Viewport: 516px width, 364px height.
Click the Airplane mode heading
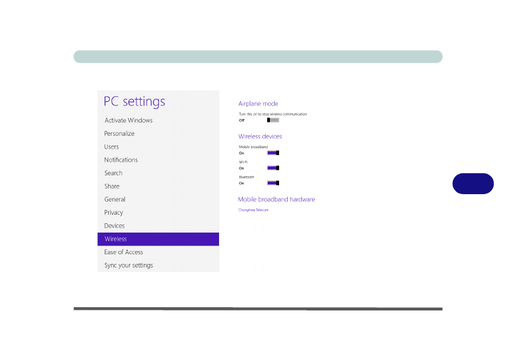tap(259, 104)
